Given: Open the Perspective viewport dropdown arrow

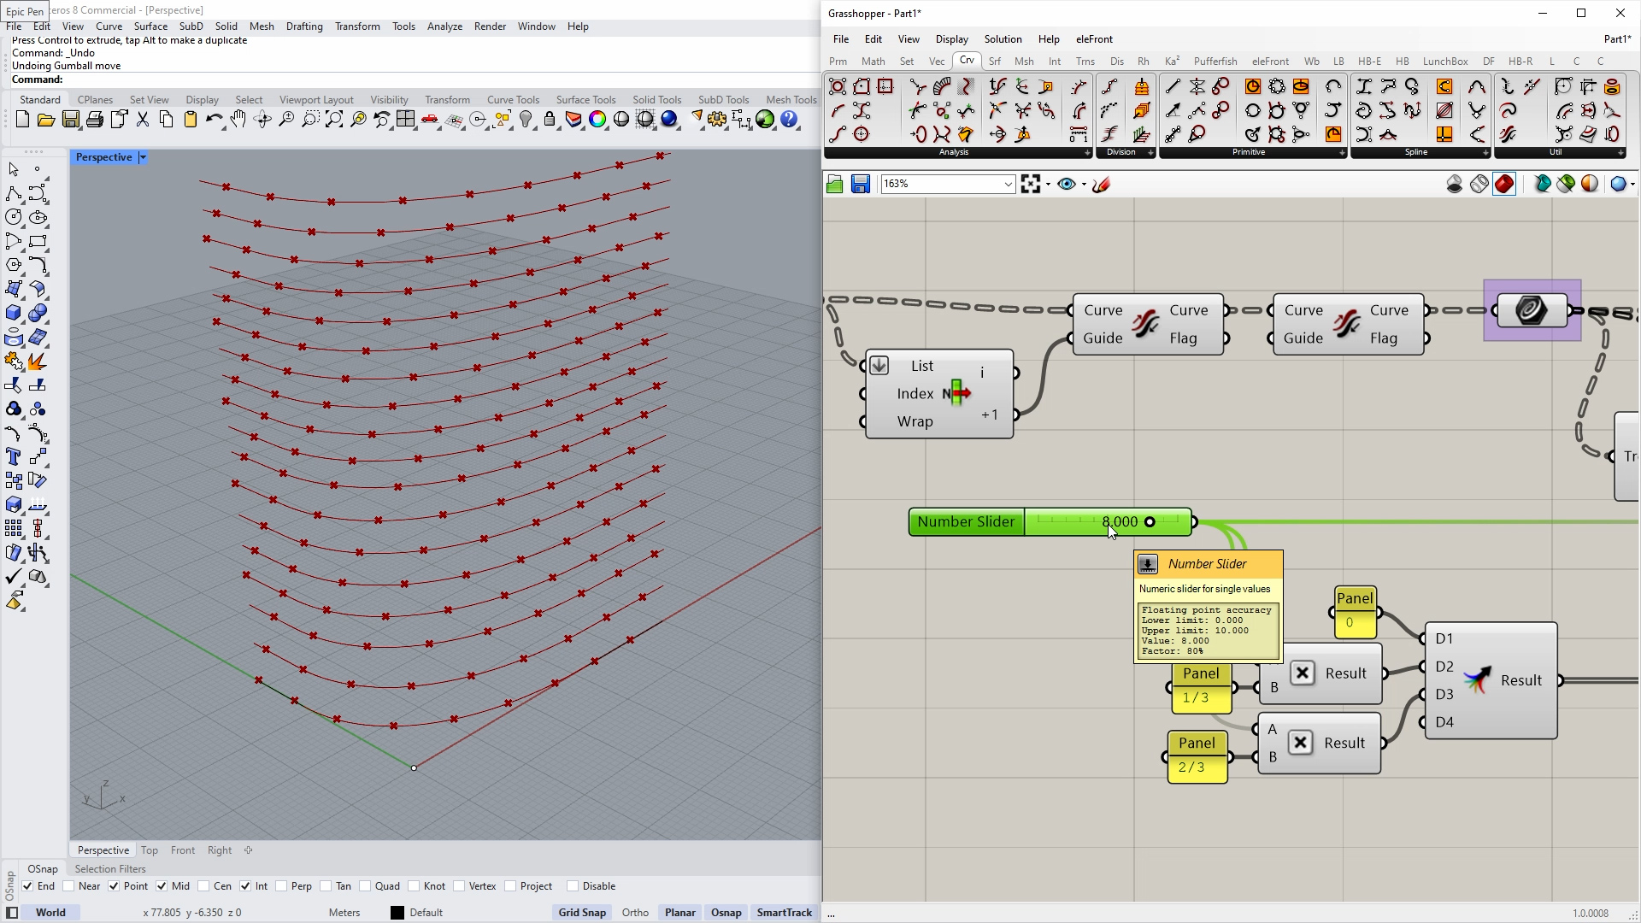Looking at the screenshot, I should [142, 157].
